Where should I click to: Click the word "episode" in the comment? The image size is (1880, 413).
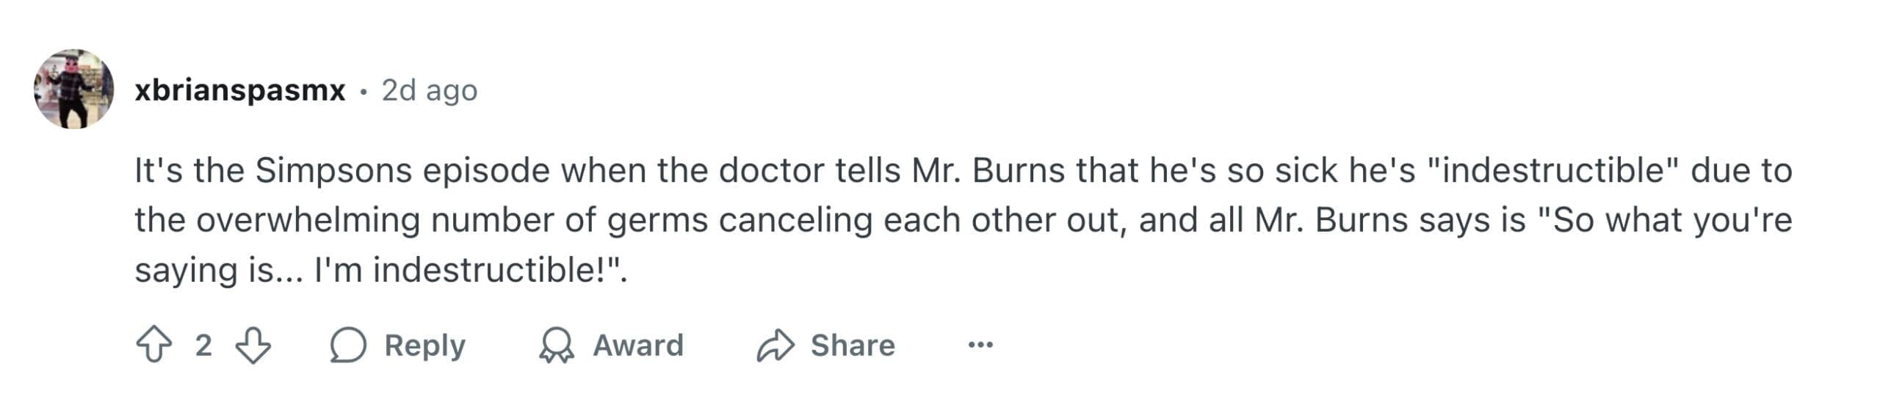click(486, 171)
